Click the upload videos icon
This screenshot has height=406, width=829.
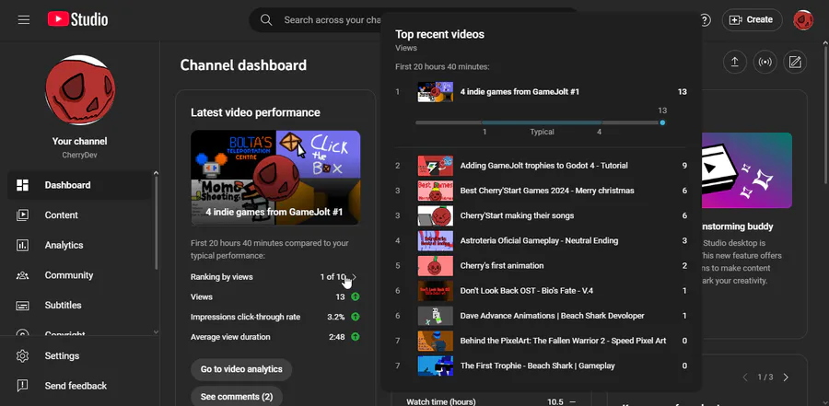click(734, 62)
